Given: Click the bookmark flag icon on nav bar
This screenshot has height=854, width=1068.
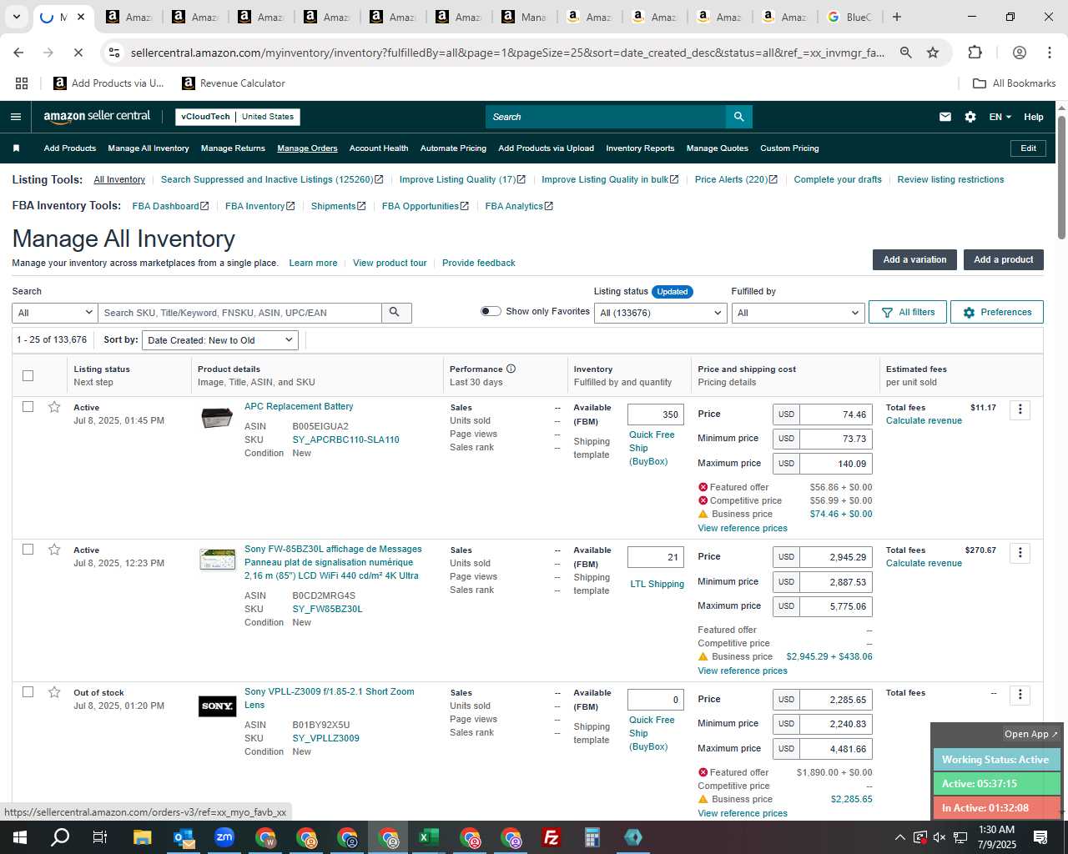Looking at the screenshot, I should (16, 148).
